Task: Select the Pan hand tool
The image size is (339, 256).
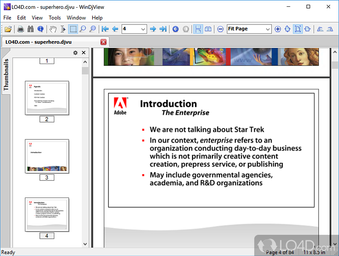Action: point(53,29)
